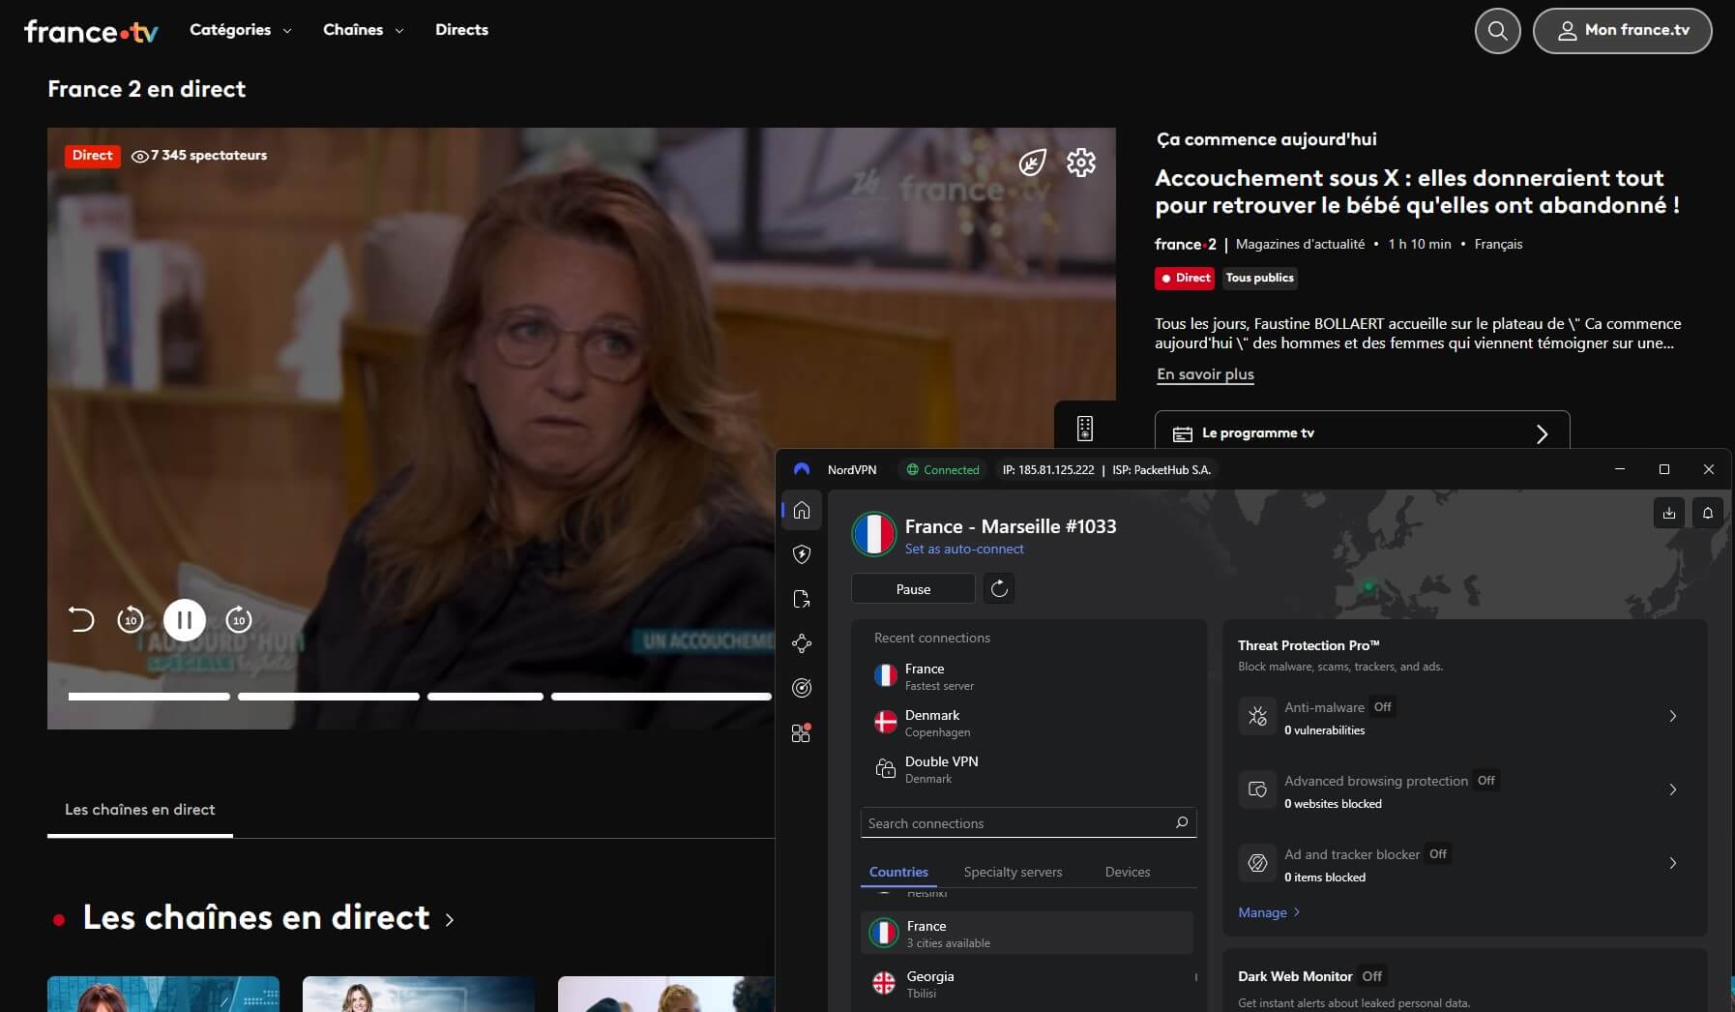This screenshot has width=1735, height=1012.
Task: Click the first segment of player progress bar
Action: (x=149, y=697)
